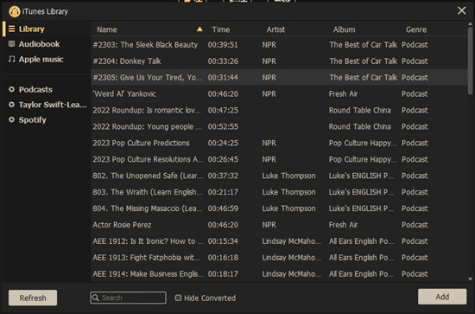
Task: Open the Apple music section
Action: coord(47,59)
